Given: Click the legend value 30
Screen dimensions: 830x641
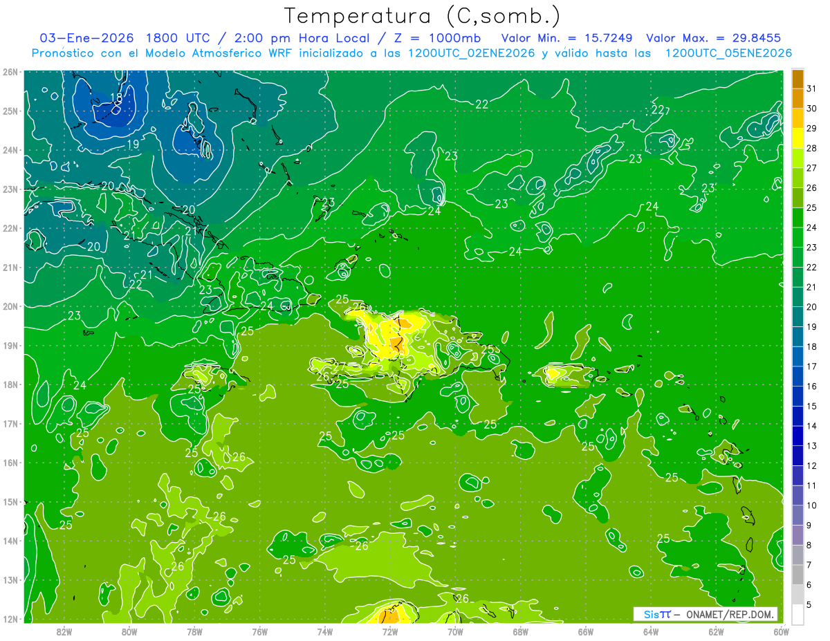Looking at the screenshot, I should point(811,109).
